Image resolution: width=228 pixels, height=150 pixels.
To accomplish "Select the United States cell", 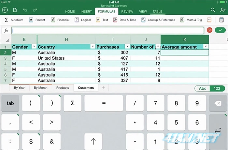I will coord(66,58).
